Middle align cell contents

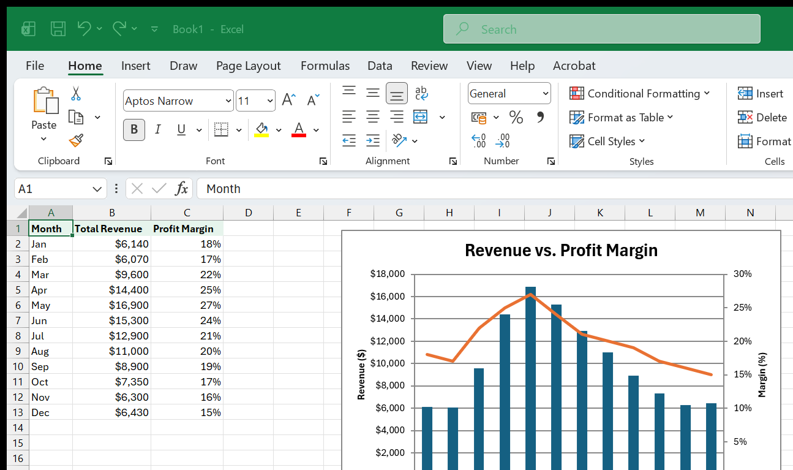click(373, 93)
